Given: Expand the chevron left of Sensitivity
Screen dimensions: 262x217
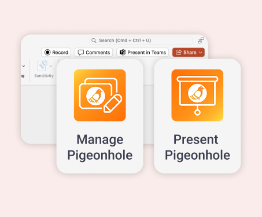Looking at the screenshot, I should [x=24, y=66].
